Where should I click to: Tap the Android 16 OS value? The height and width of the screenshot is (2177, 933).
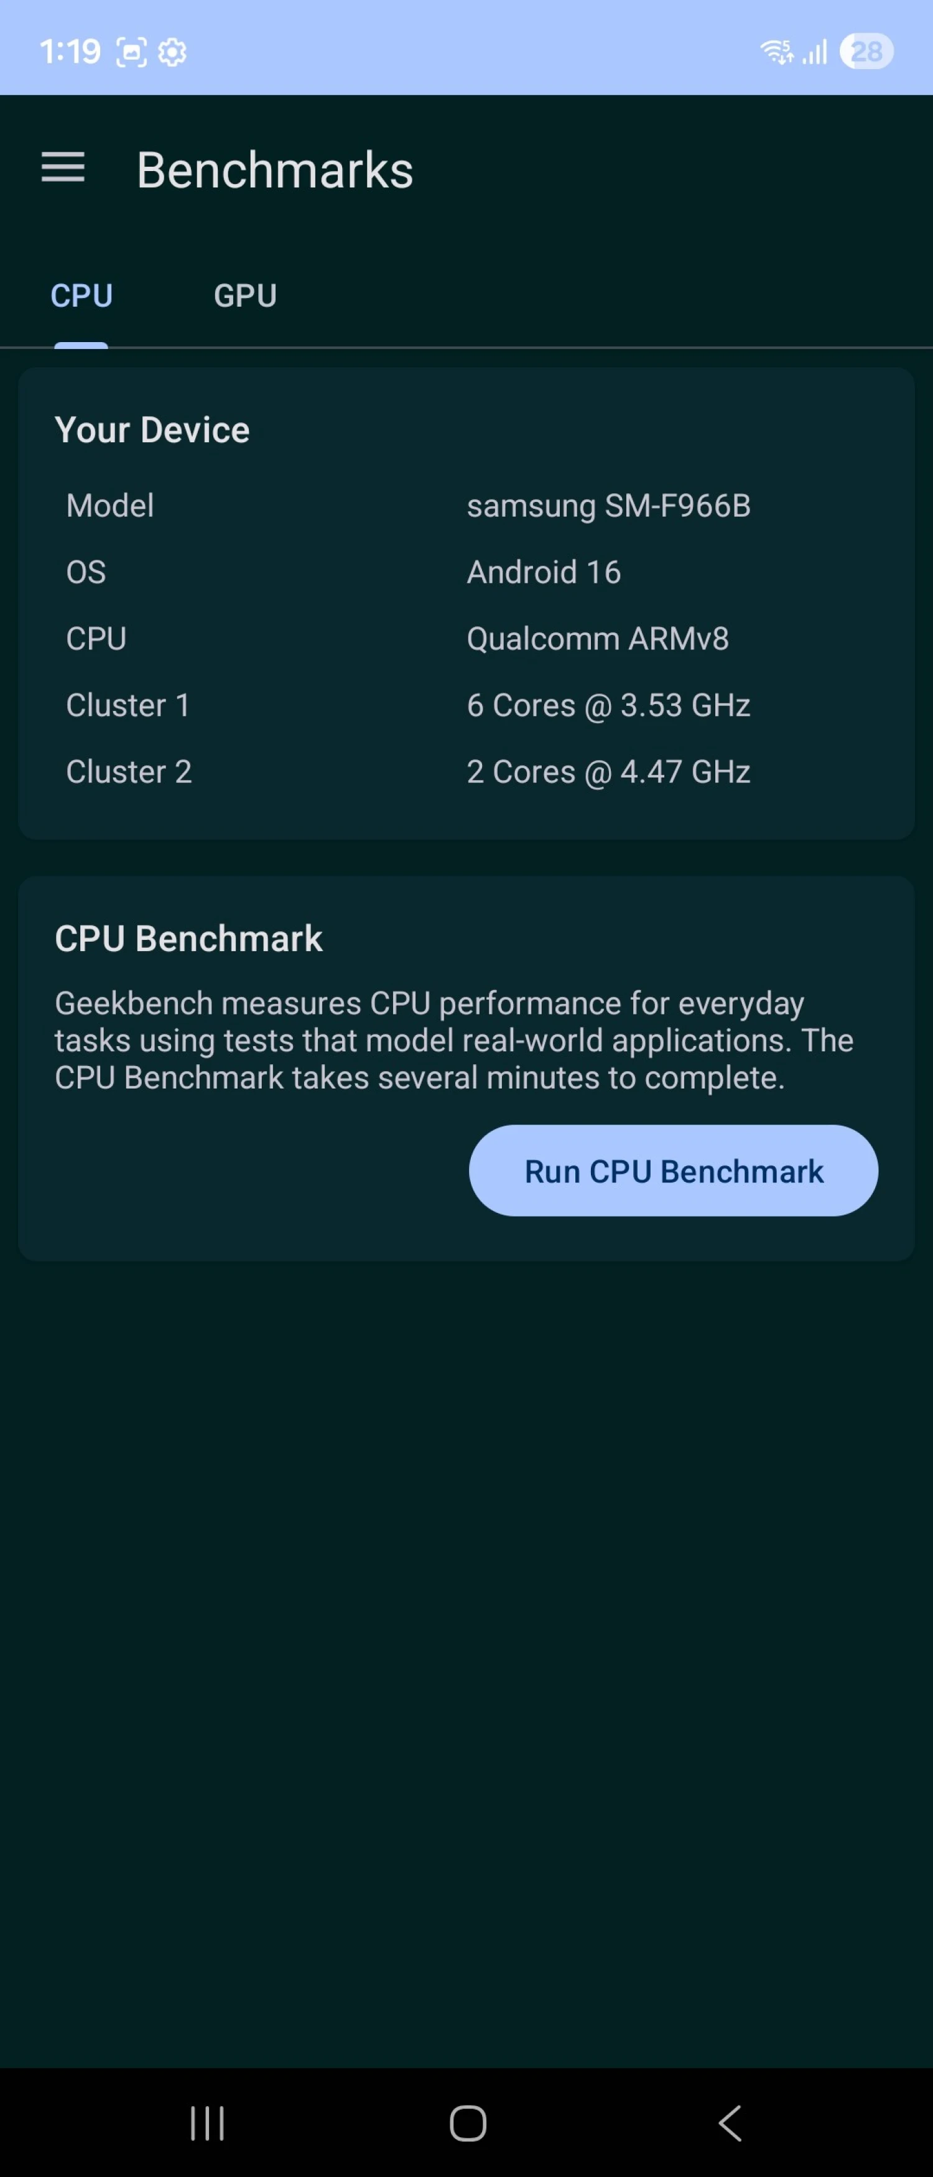544,572
